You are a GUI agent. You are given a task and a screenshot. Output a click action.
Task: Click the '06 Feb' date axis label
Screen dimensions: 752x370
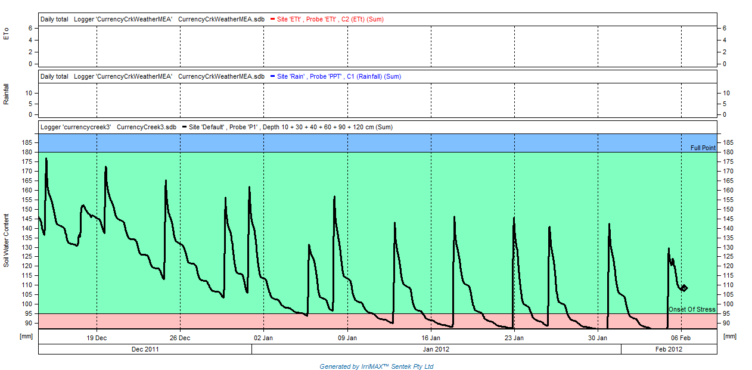coord(681,338)
